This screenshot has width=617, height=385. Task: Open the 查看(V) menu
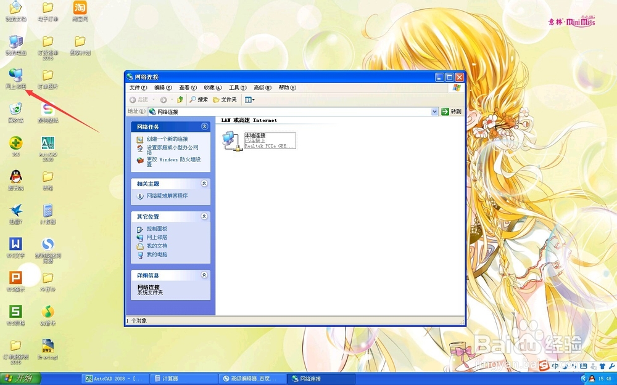(x=188, y=87)
